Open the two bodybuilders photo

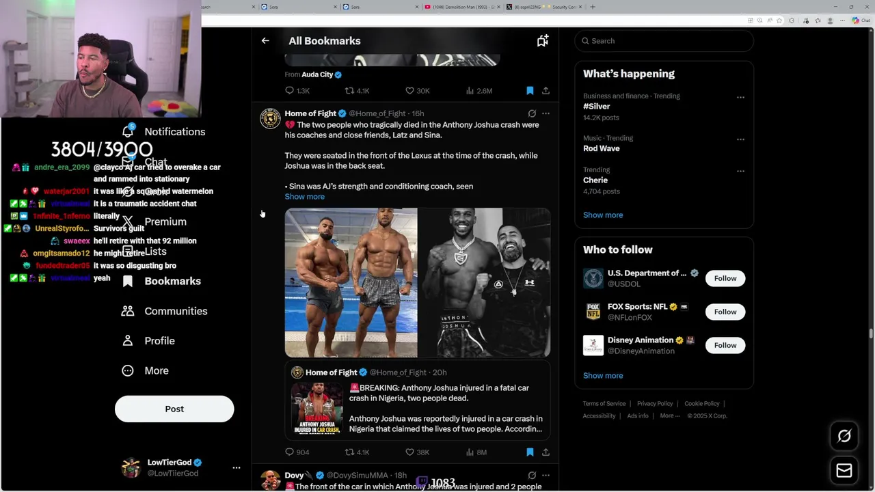point(351,283)
